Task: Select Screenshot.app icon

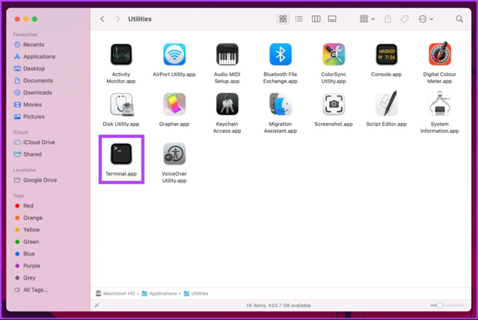Action: (x=334, y=104)
